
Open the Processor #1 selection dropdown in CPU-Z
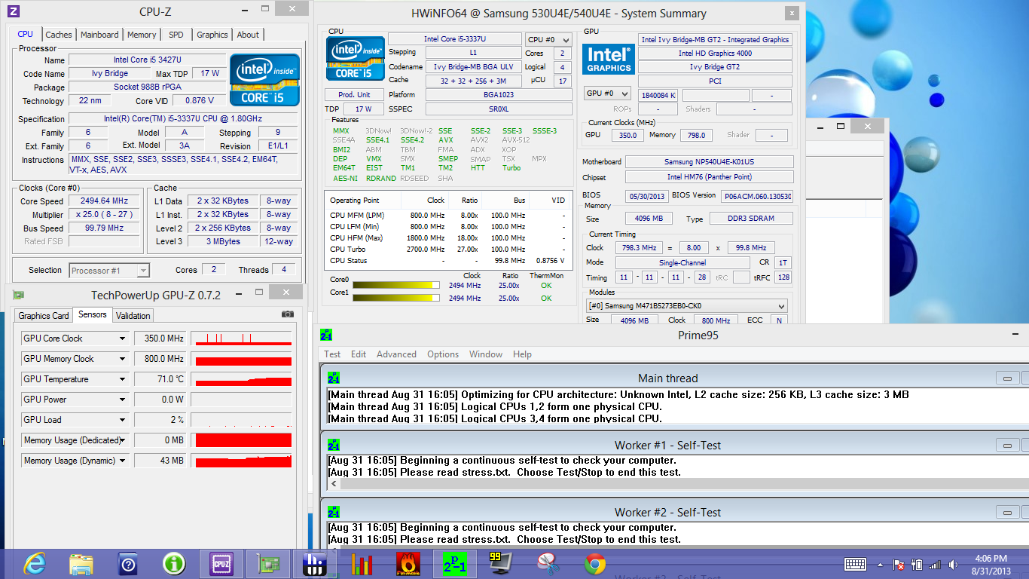pyautogui.click(x=109, y=270)
